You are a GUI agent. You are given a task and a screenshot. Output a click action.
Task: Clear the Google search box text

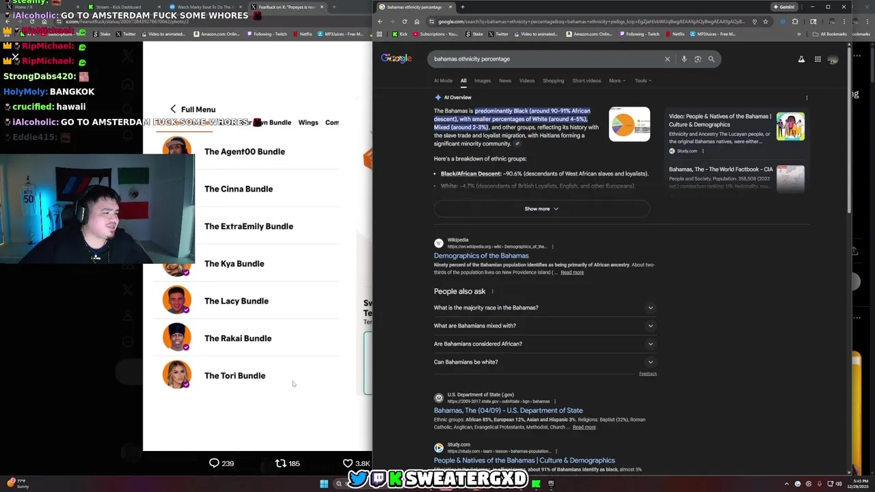click(667, 59)
